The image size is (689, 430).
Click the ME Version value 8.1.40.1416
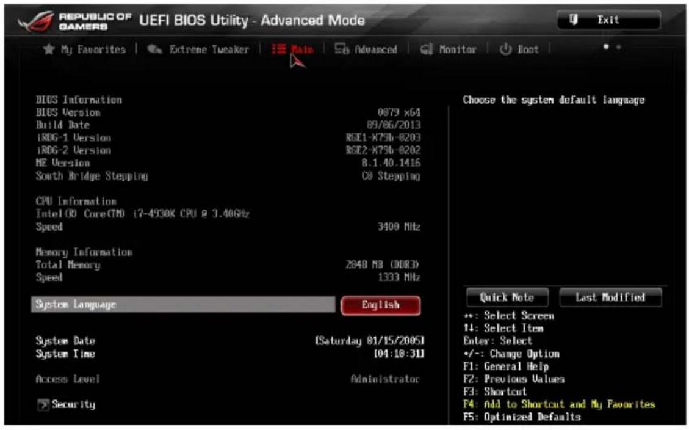click(391, 163)
